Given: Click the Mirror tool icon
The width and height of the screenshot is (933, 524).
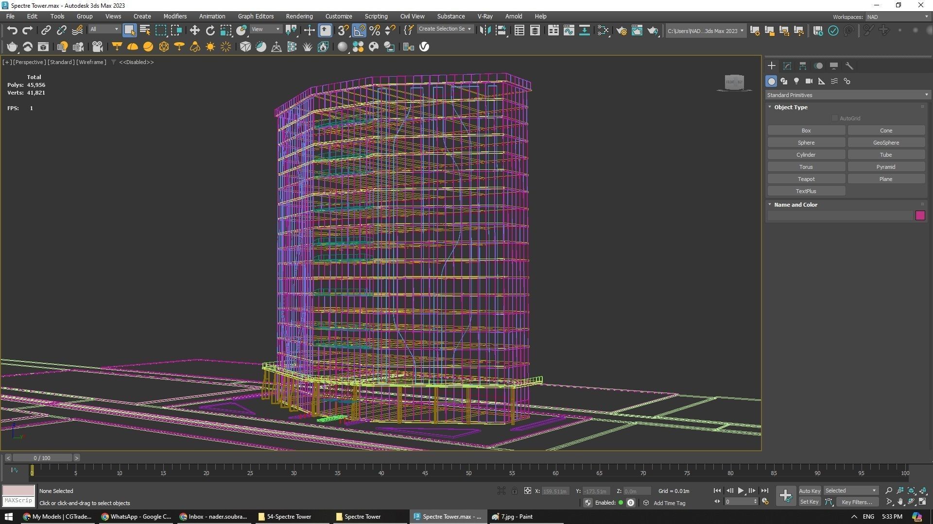Looking at the screenshot, I should (484, 31).
